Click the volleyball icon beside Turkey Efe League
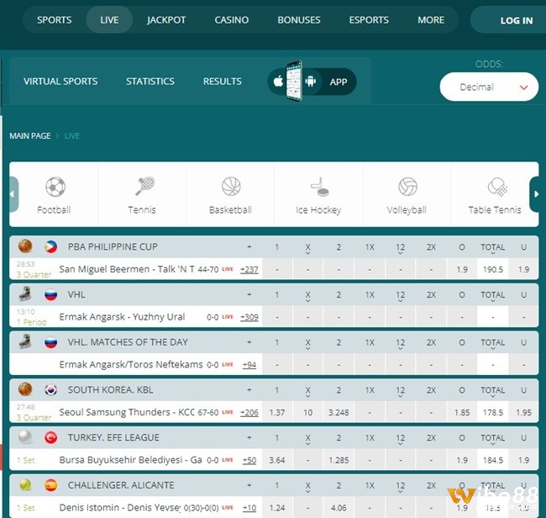Viewport: 546px width, 518px height. pos(25,437)
